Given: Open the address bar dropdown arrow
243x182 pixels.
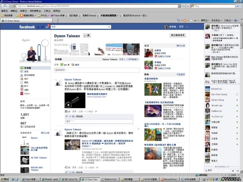Looking at the screenshot, I should click(x=179, y=6).
